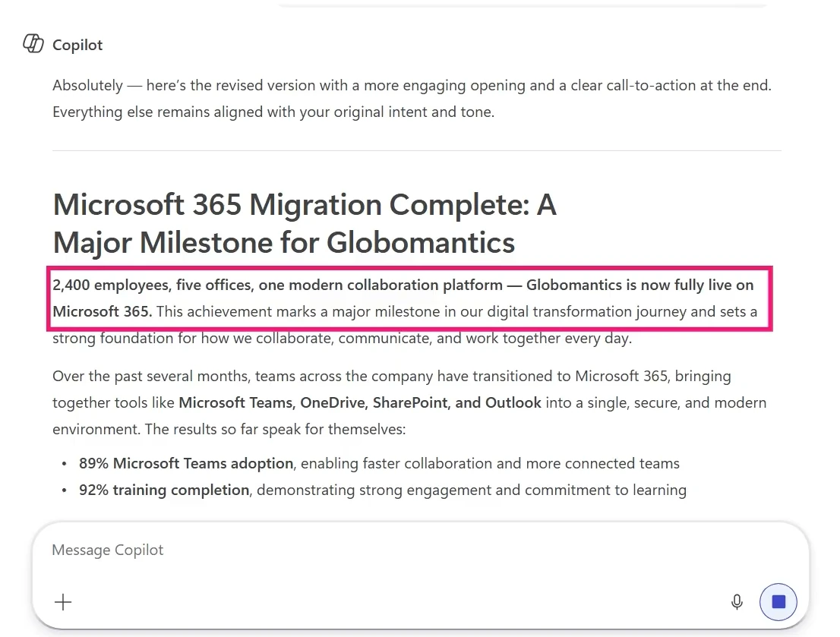840x637 pixels.
Task: Click The results so far speak for themselves text
Action: click(276, 430)
